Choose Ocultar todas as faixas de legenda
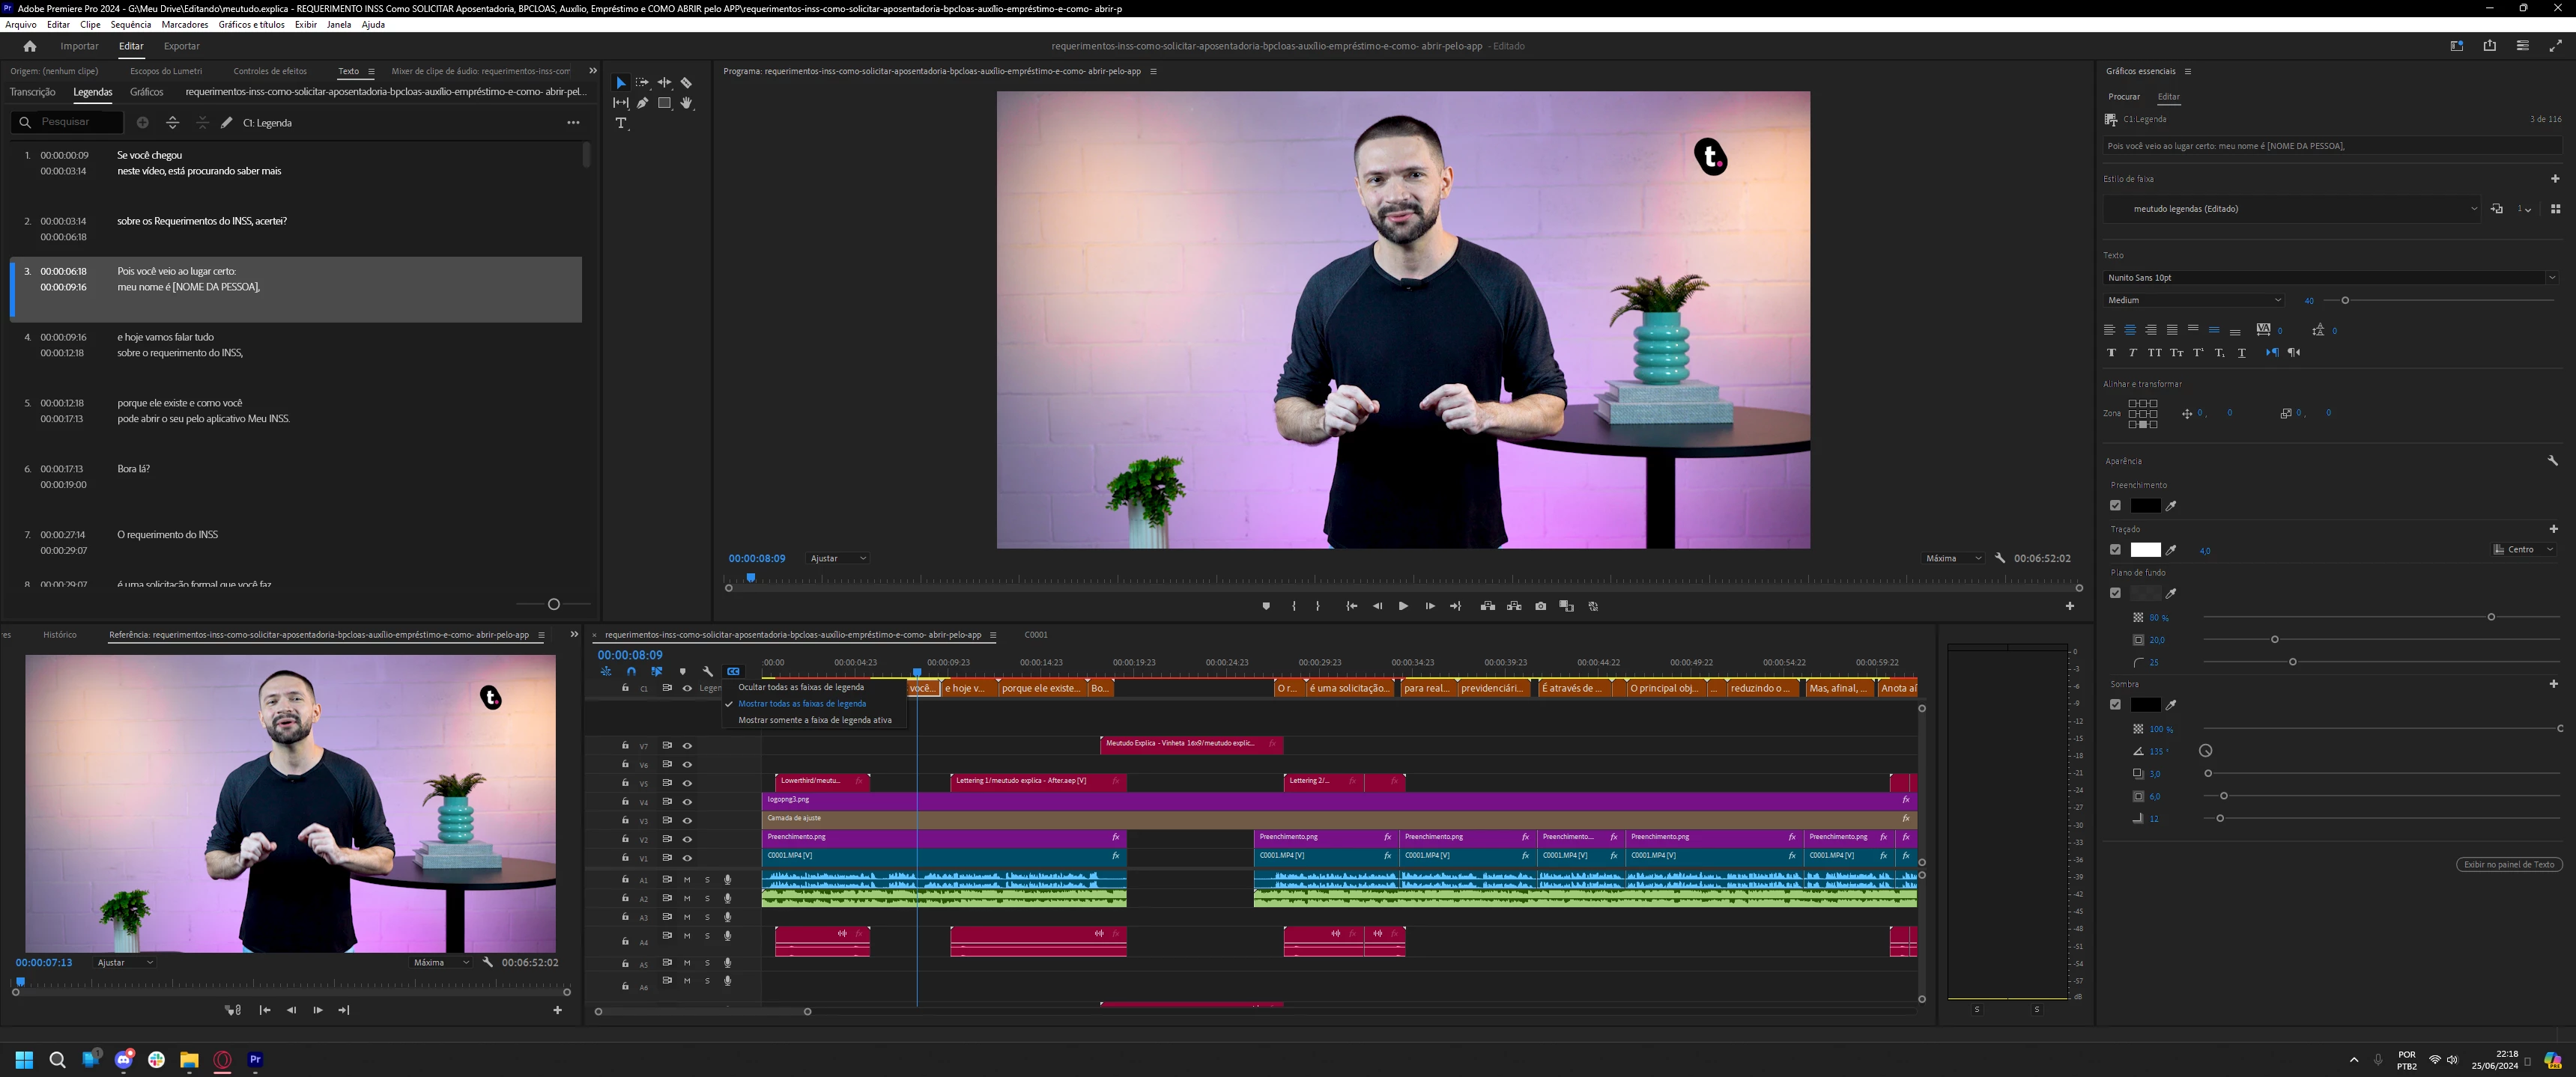 (x=800, y=687)
